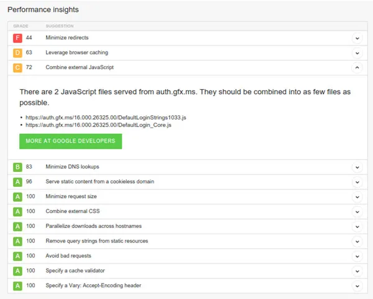Click the green B grade badge
The height and width of the screenshot is (299, 373).
pos(17,167)
